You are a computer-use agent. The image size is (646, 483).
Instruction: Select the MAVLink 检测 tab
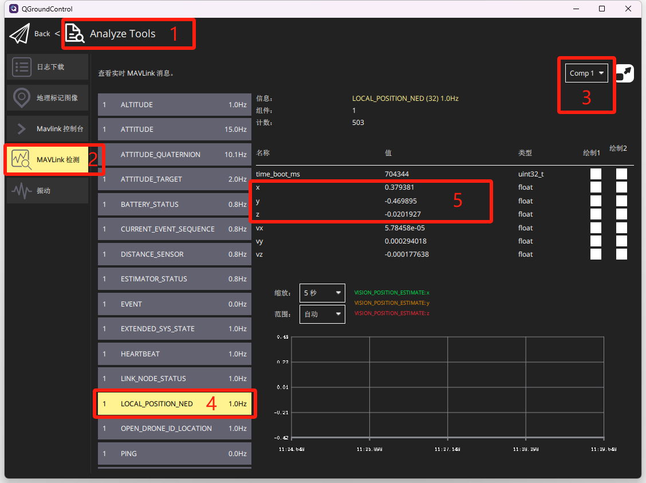pos(48,159)
